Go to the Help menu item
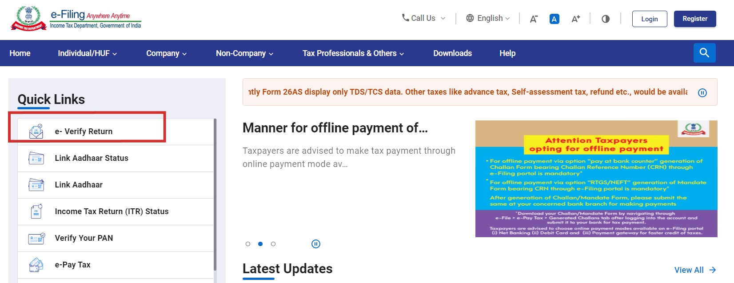The width and height of the screenshot is (734, 283). pyautogui.click(x=507, y=53)
